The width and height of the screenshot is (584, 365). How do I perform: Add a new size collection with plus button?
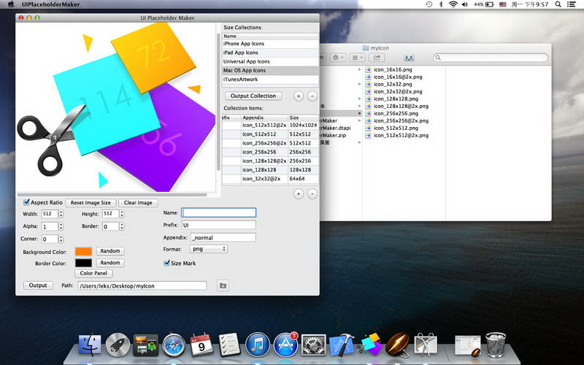[x=299, y=96]
